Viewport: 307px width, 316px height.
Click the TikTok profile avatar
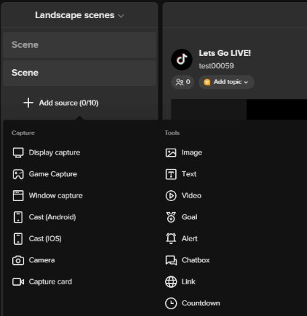click(x=181, y=59)
